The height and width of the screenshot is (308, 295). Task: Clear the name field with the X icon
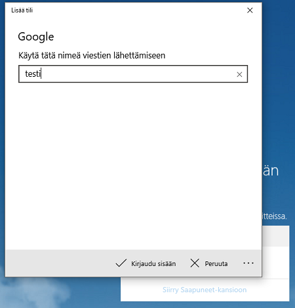(239, 75)
